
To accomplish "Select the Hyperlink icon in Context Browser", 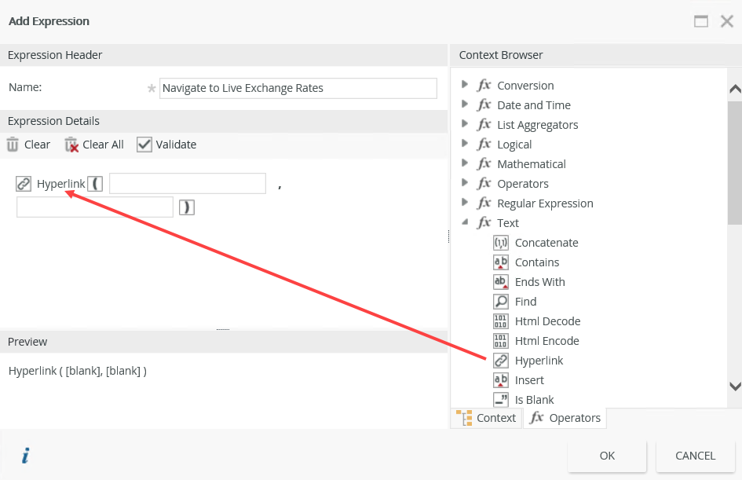I will (501, 361).
